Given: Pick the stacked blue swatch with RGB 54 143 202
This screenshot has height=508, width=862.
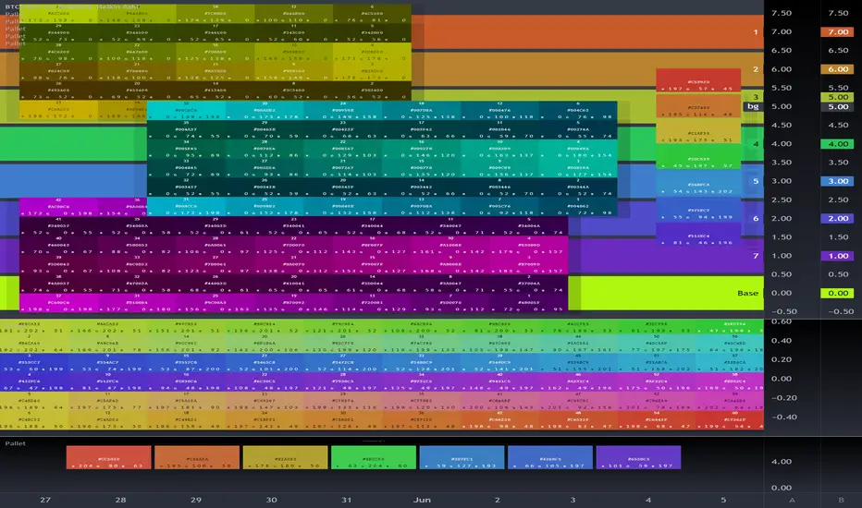Looking at the screenshot, I should (x=698, y=184).
